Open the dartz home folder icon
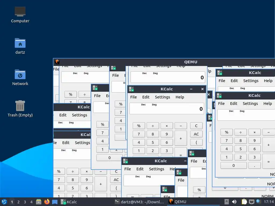The image size is (275, 206). tap(20, 46)
